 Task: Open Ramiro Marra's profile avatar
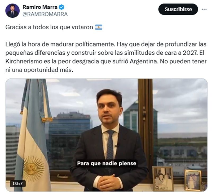pos(12,11)
